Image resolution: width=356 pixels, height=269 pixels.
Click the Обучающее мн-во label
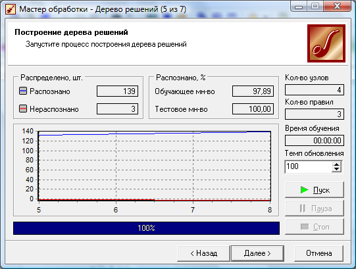tap(185, 91)
